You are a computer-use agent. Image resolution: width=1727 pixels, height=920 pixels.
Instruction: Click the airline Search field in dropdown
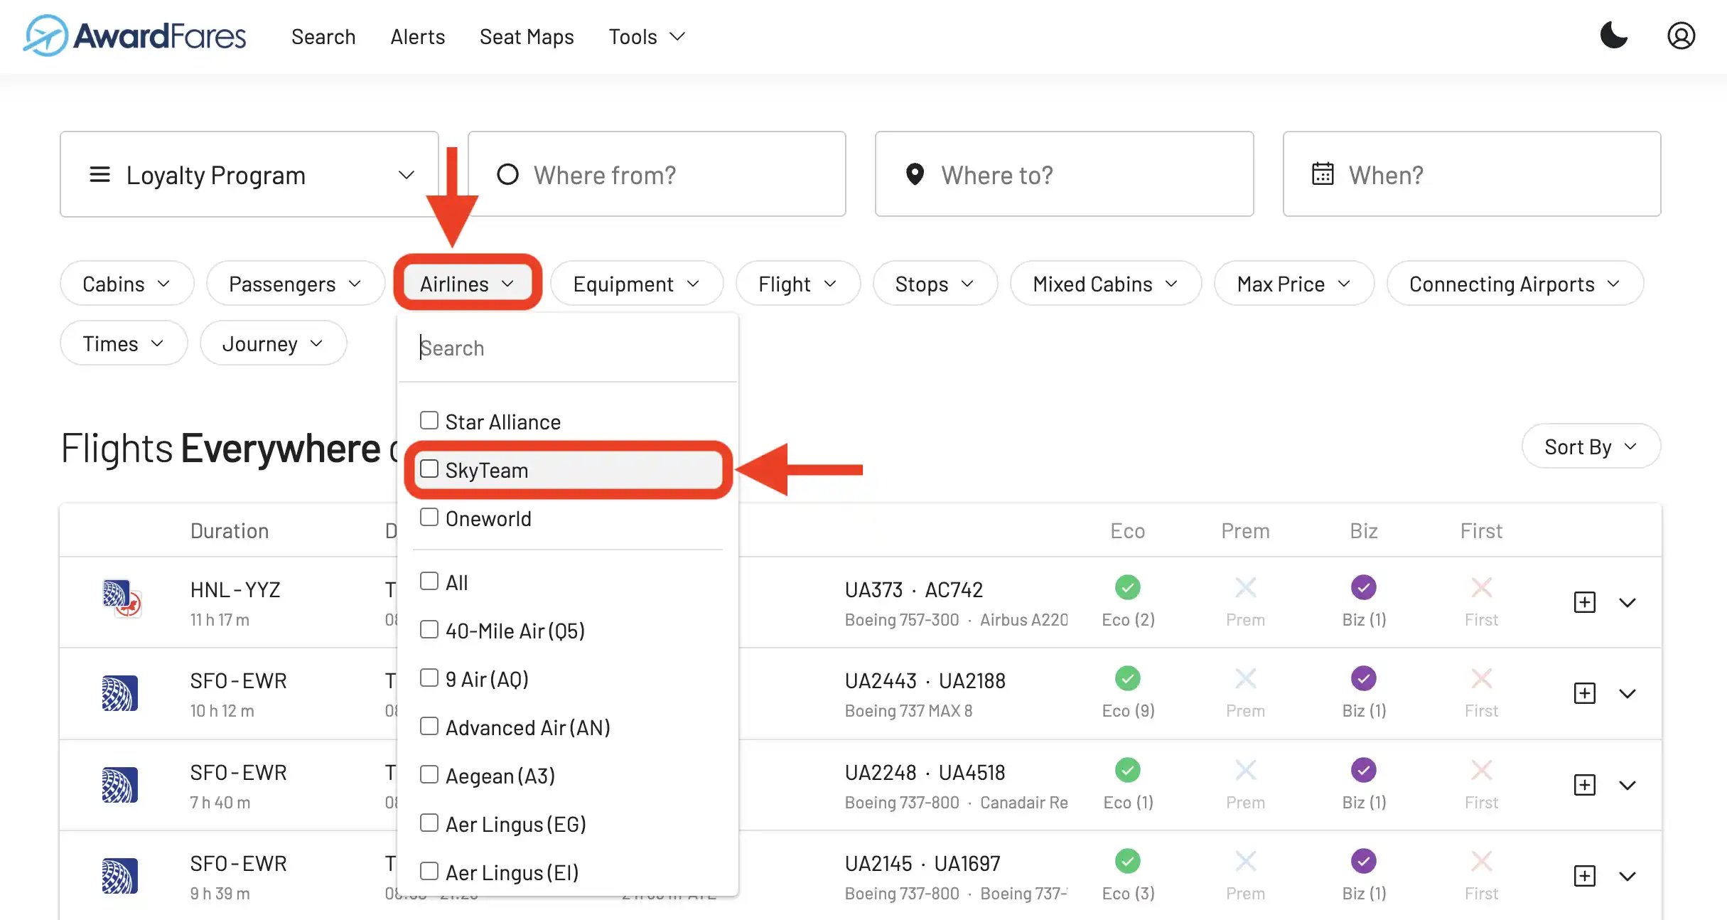pyautogui.click(x=567, y=348)
